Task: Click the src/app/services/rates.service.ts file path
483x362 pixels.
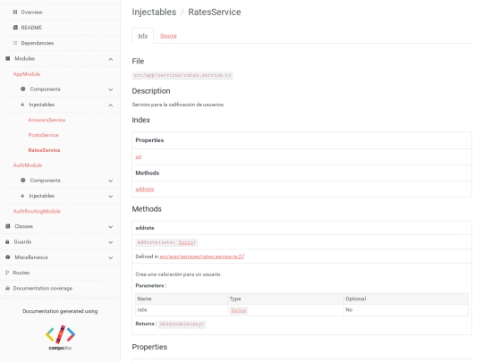Action: [x=182, y=75]
